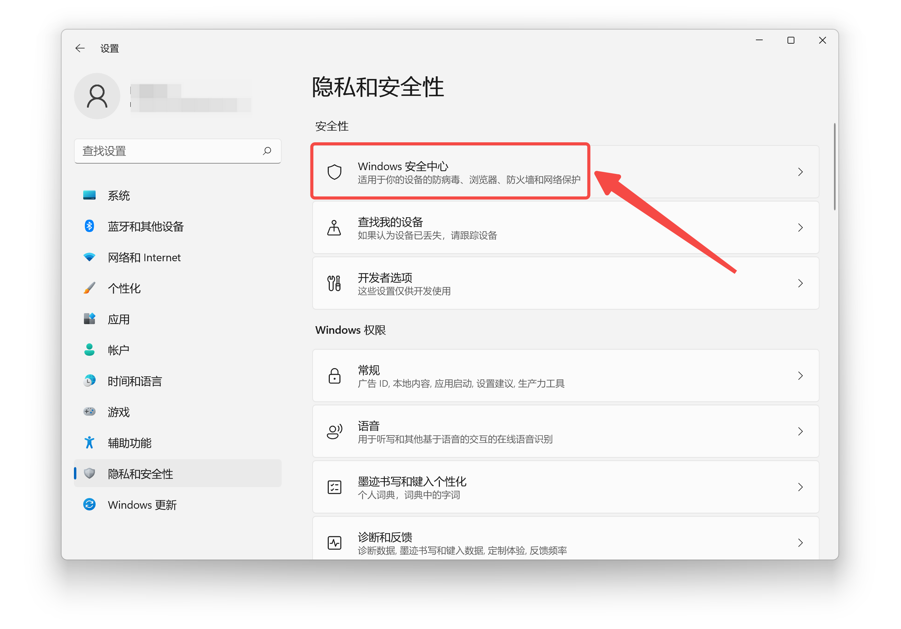Expand 查找我的设备 via its chevron

pyautogui.click(x=801, y=228)
